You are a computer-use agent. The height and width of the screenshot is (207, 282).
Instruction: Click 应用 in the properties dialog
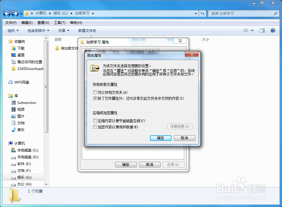click(x=174, y=164)
